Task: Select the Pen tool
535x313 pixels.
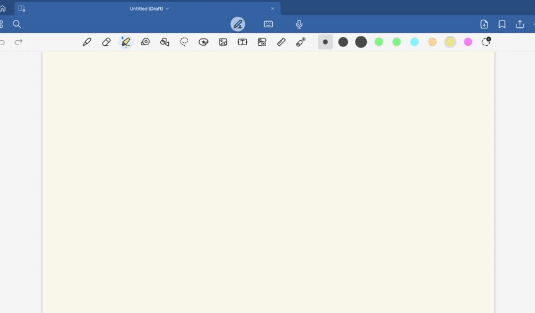Action: [87, 42]
